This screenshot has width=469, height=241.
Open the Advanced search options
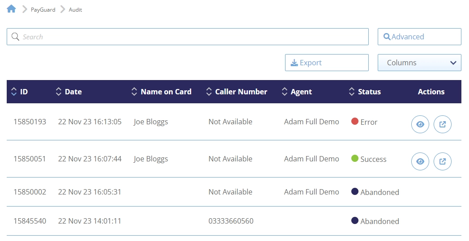(419, 37)
